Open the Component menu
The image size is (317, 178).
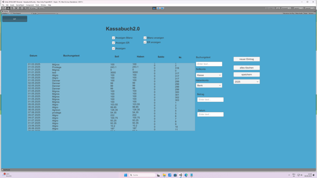click(x=30, y=5)
